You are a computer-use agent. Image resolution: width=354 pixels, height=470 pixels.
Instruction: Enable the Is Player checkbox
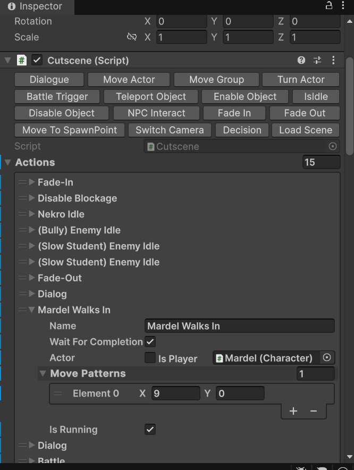pyautogui.click(x=150, y=358)
